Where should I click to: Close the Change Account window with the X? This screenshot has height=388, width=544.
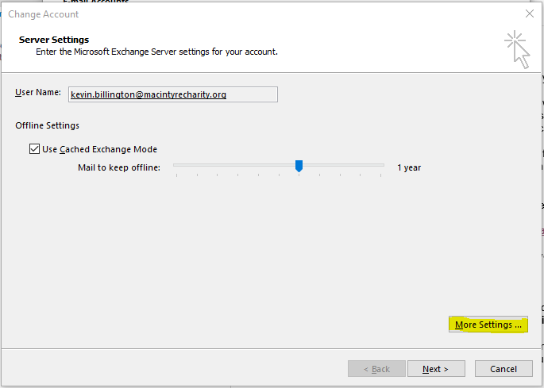pyautogui.click(x=530, y=13)
